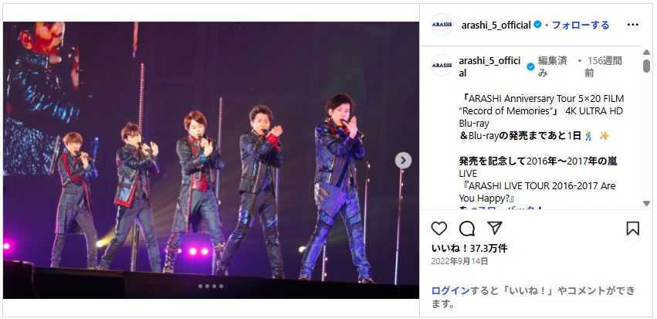The image size is (657, 319).
Task: Click the concert photo of five performers
Action: coord(211,160)
